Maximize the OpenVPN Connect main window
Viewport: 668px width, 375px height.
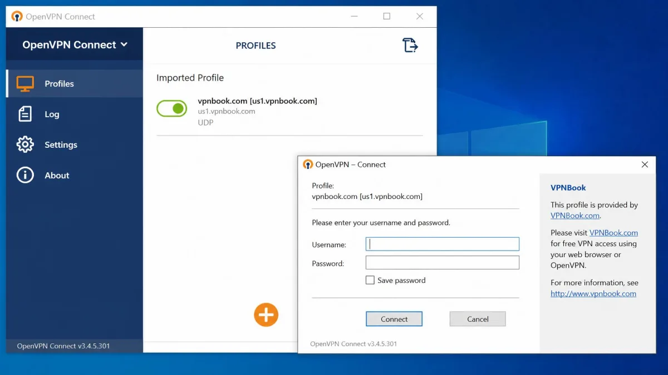pyautogui.click(x=387, y=17)
